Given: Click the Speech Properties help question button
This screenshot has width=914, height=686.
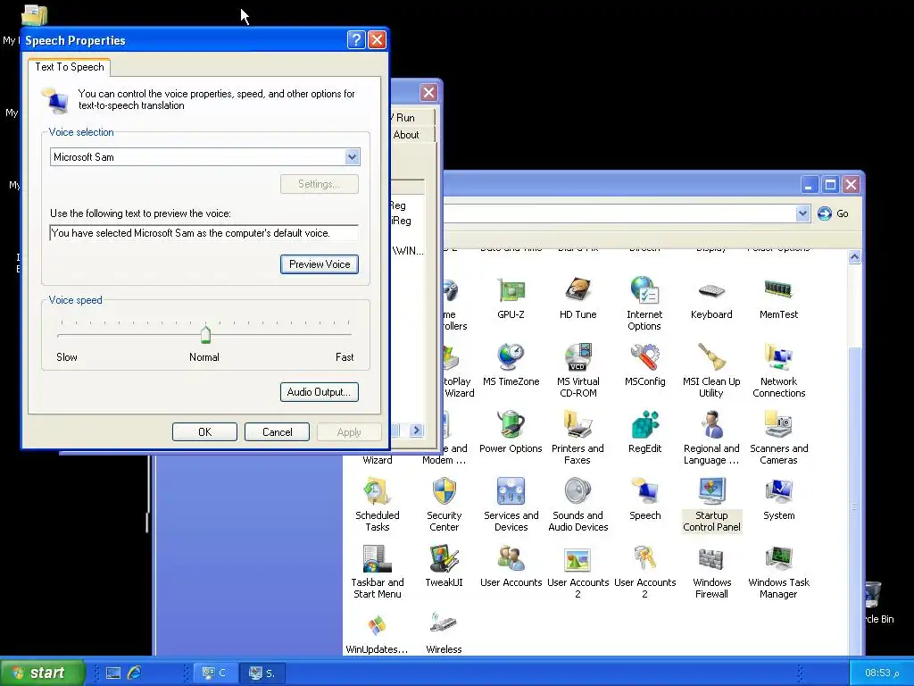Looking at the screenshot, I should click(356, 39).
